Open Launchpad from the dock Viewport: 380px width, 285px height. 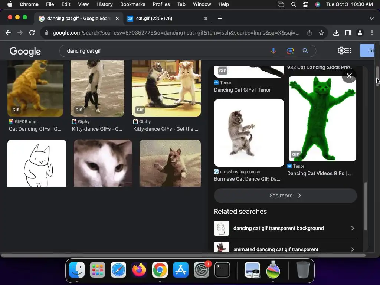[x=98, y=270]
